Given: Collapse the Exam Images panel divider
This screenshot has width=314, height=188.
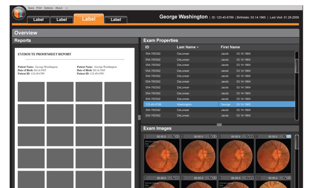Looking at the screenshot, I should [219, 124].
